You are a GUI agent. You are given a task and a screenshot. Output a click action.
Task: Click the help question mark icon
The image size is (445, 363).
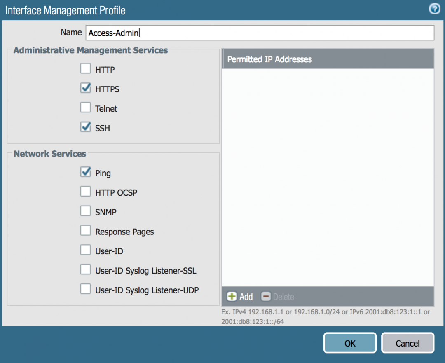(434, 9)
